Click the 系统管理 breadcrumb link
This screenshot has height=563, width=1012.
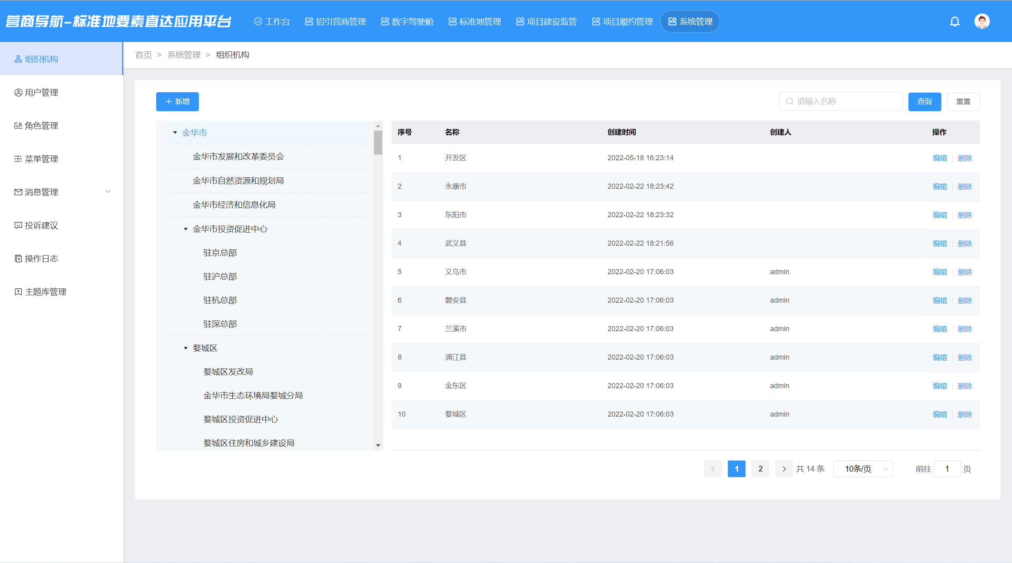point(184,55)
